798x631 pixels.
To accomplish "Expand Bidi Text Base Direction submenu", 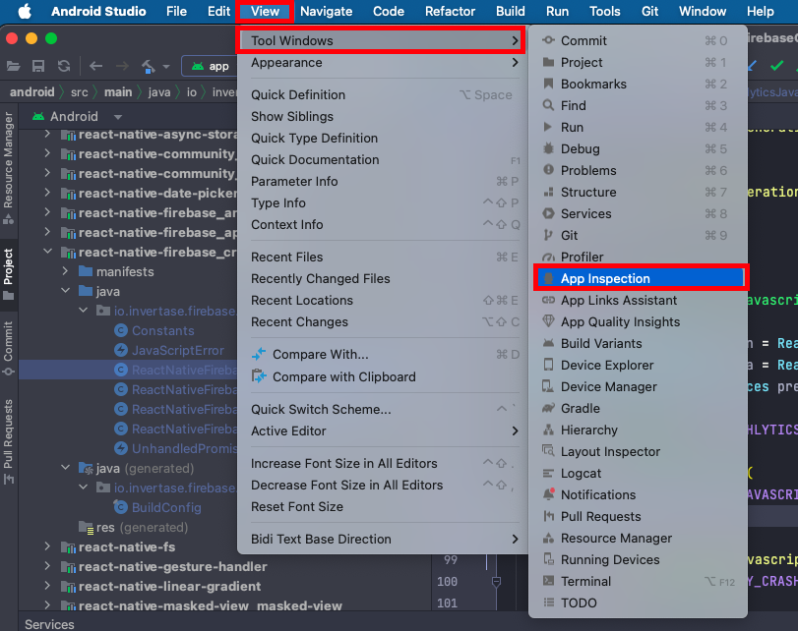I will pyautogui.click(x=381, y=539).
